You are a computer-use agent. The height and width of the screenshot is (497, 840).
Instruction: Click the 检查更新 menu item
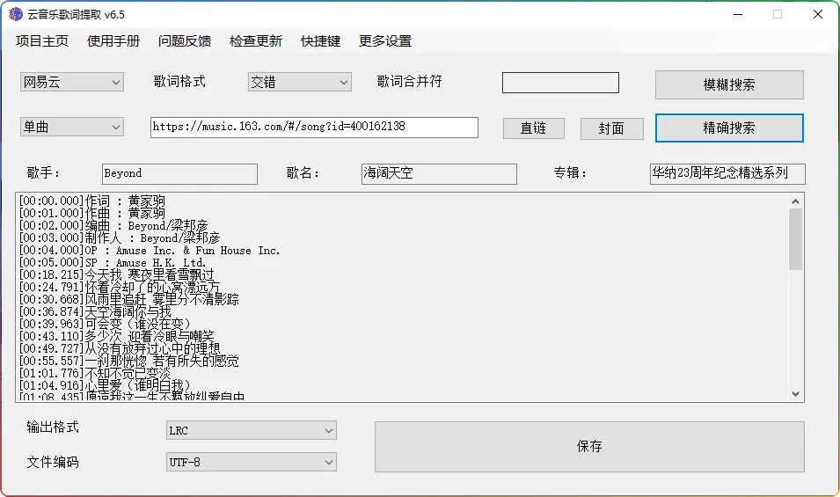click(x=256, y=41)
